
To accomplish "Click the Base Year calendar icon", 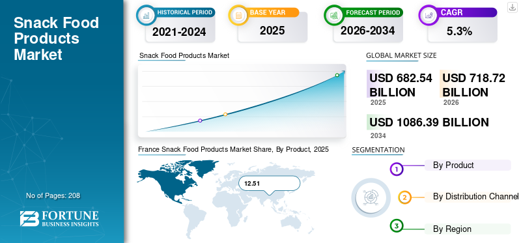I will pyautogui.click(x=238, y=15).
